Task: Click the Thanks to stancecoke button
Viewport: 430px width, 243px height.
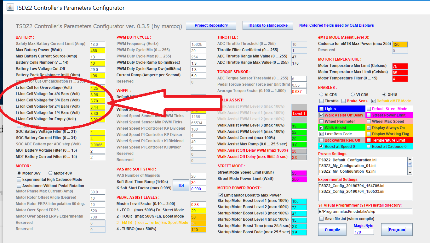Action: coord(268,25)
